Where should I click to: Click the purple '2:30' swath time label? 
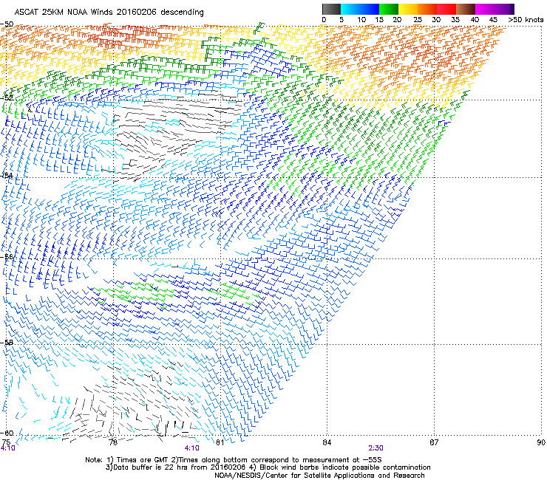[x=376, y=448]
